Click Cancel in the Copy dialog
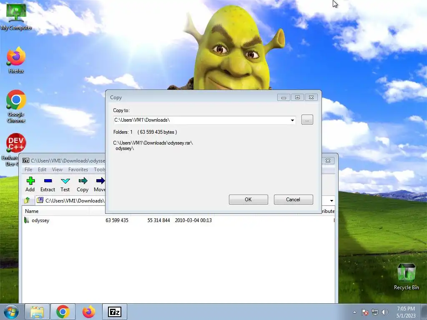This screenshot has height=320, width=427. click(x=293, y=200)
